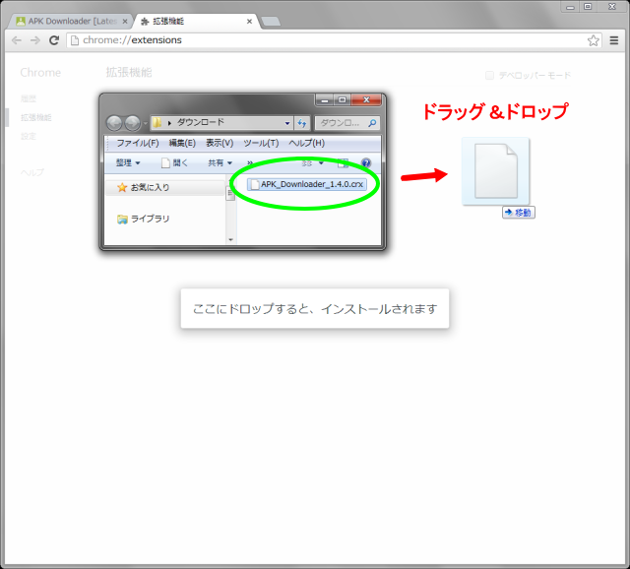630x569 pixels.
Task: Maximize the Explorer window
Action: [343, 100]
